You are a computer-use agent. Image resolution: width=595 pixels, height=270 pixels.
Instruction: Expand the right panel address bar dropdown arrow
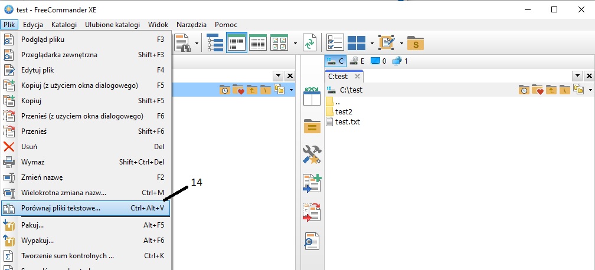pos(590,90)
